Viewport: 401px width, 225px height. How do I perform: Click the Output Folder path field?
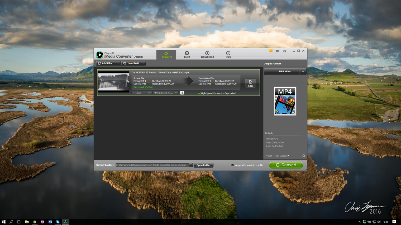[152, 165]
